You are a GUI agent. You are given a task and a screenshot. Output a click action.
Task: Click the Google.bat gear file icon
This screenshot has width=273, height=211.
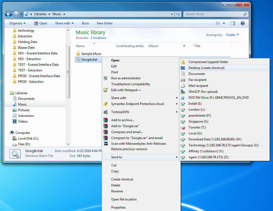point(78,59)
